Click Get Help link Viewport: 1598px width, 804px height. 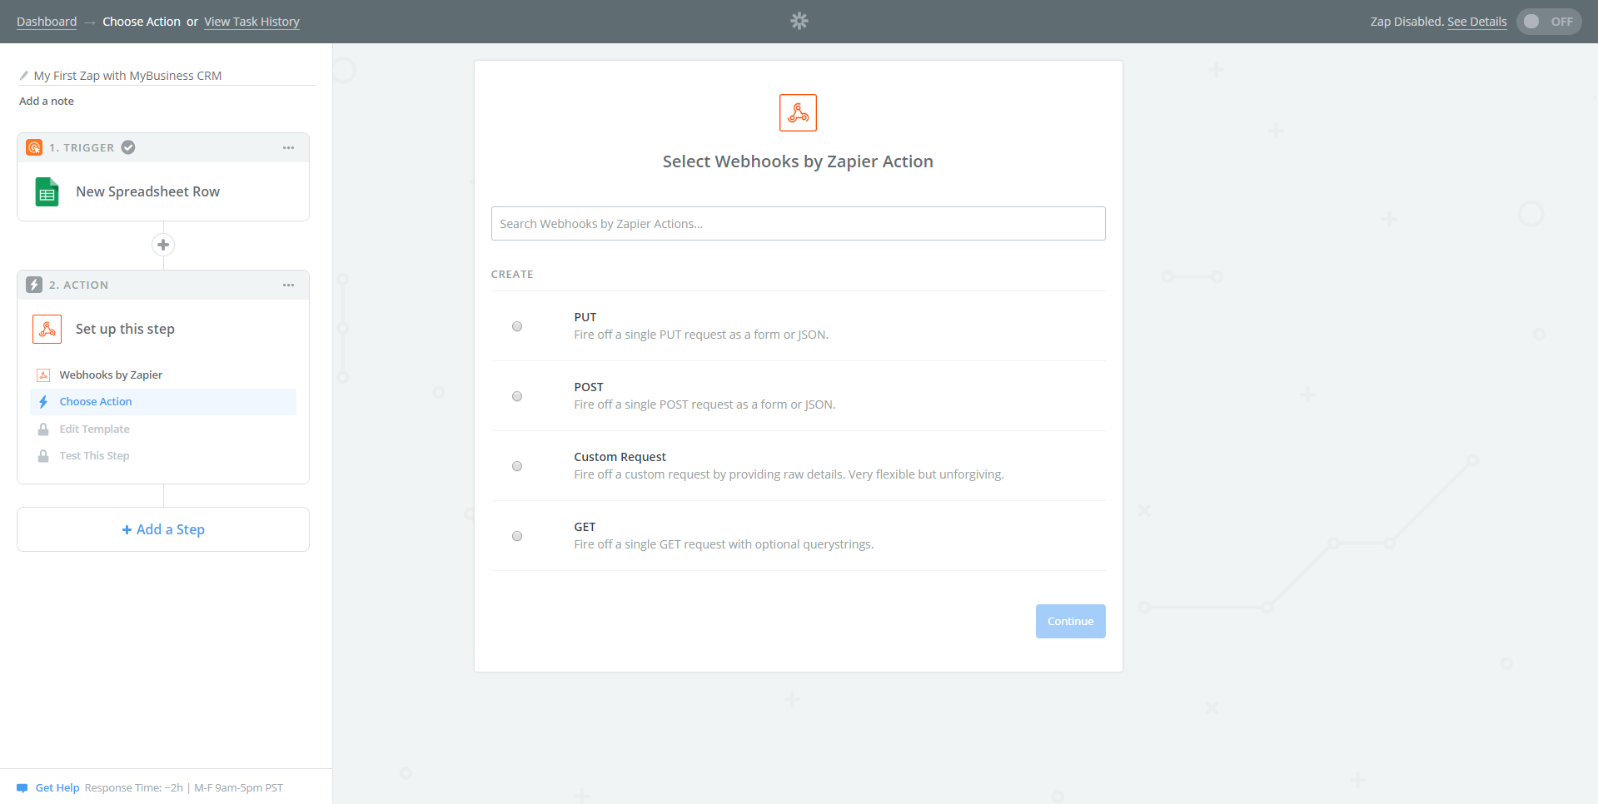(x=57, y=788)
